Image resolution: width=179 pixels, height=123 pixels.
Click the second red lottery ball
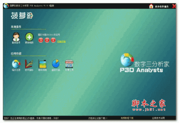click(47, 40)
